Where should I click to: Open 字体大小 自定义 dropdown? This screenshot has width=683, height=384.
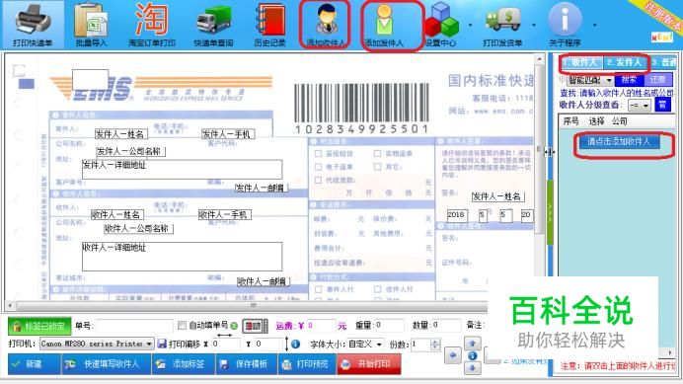point(365,345)
